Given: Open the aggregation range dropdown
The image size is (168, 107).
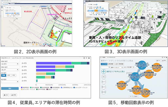Looking at the screenshot, I should (x=10, y=82).
